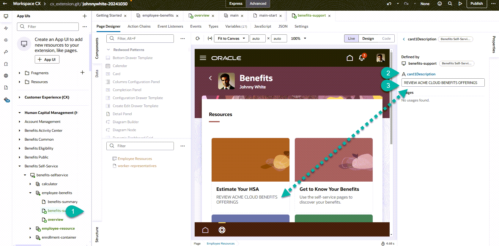Image resolution: width=499 pixels, height=246 pixels.
Task: Open the Services lightning icon in sidebar
Action: [x=6, y=28]
